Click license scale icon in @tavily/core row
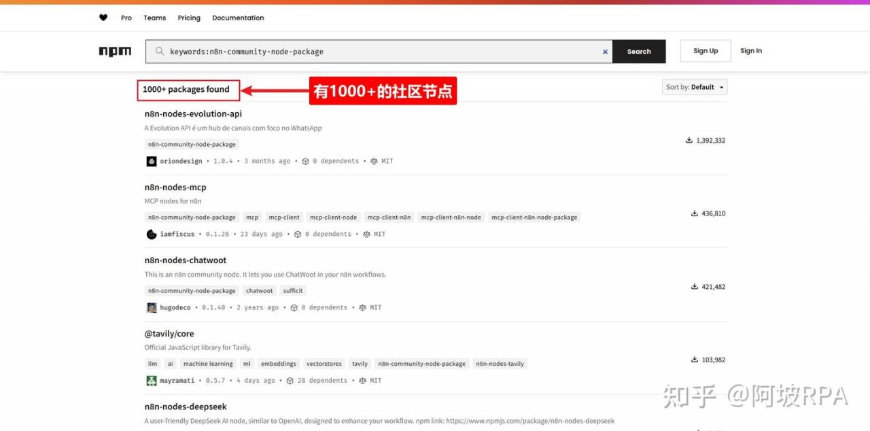The image size is (870, 431). (x=362, y=381)
